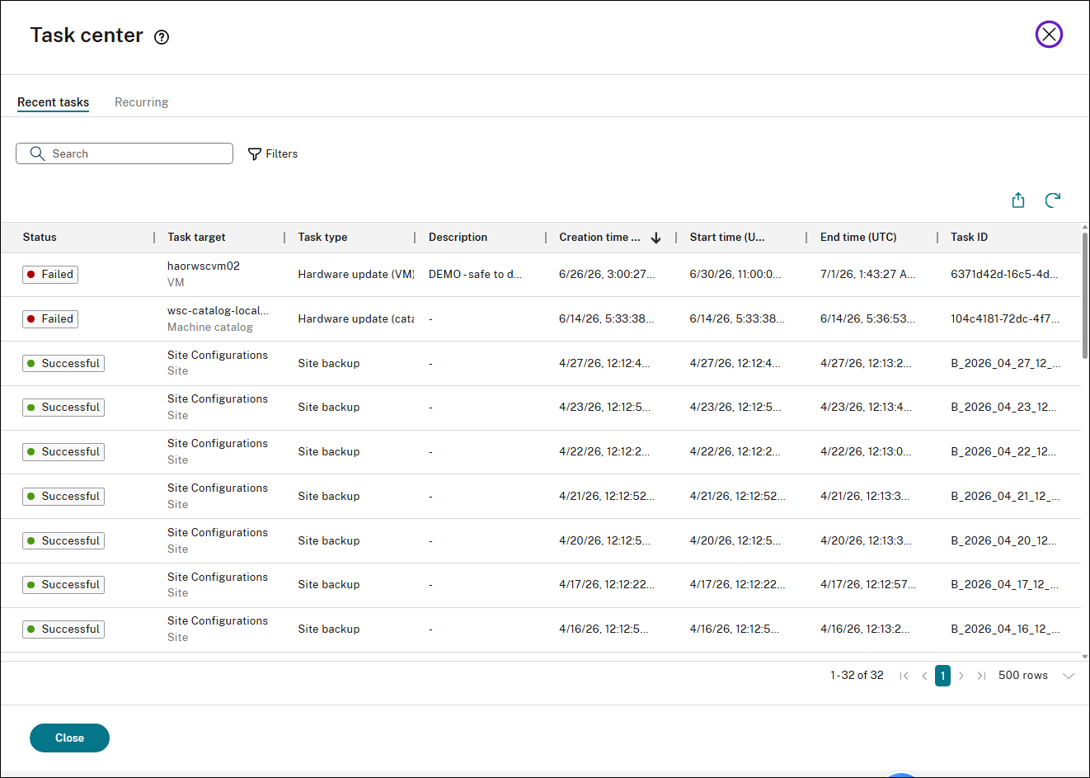Screen dimensions: 1090x778
Task: Toggle the Creation time sort arrow
Action: pyautogui.click(x=655, y=238)
